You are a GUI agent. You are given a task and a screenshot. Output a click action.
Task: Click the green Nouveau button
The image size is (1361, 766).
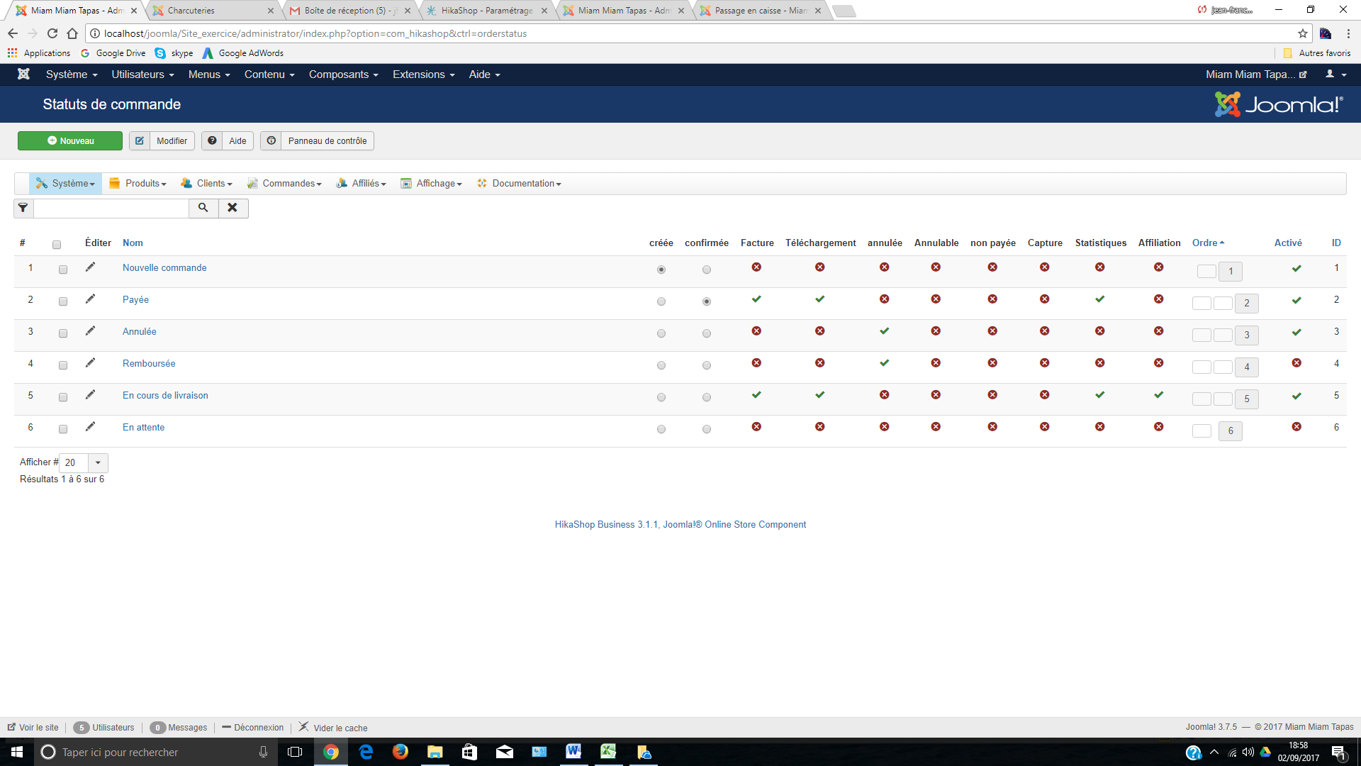(x=70, y=141)
